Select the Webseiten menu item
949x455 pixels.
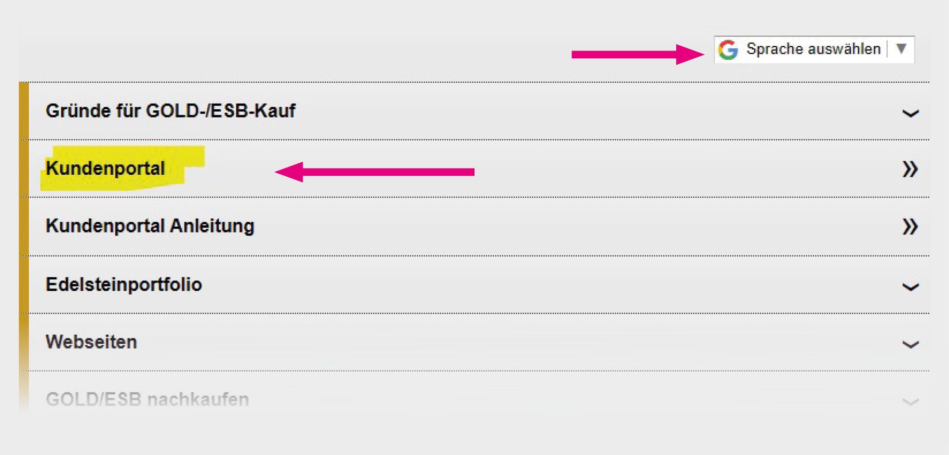point(91,342)
